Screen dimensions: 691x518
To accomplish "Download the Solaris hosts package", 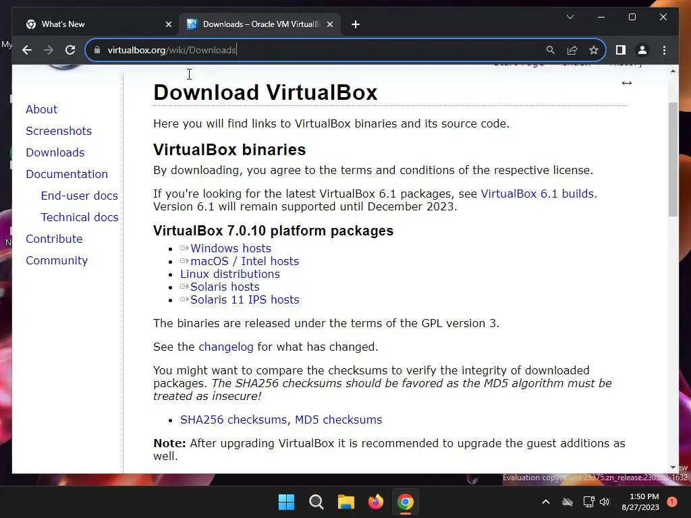I will (225, 287).
